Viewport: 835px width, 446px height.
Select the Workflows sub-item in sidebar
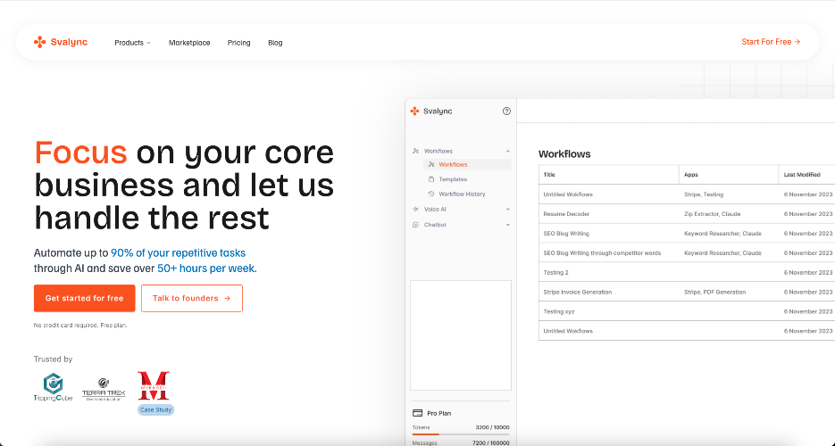467,165
